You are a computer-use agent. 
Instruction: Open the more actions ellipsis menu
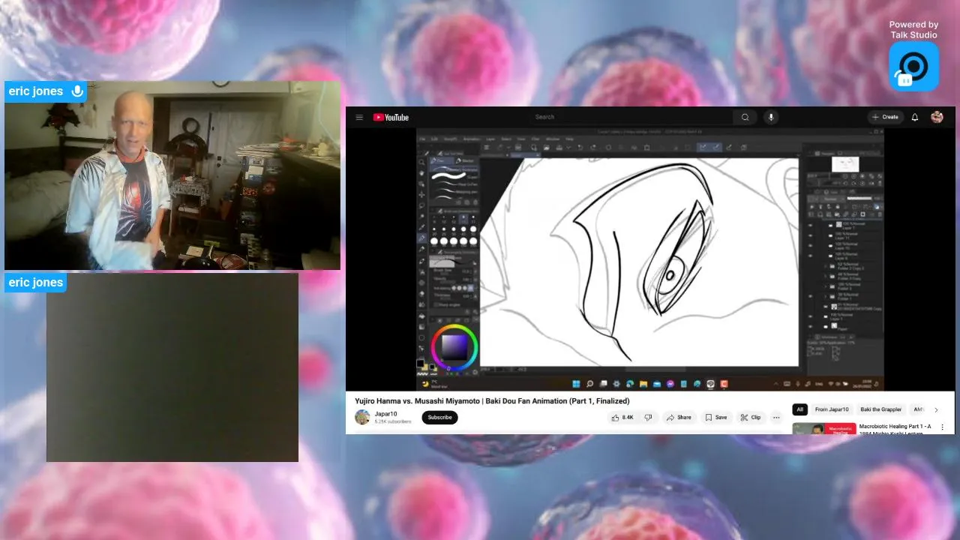pos(776,417)
